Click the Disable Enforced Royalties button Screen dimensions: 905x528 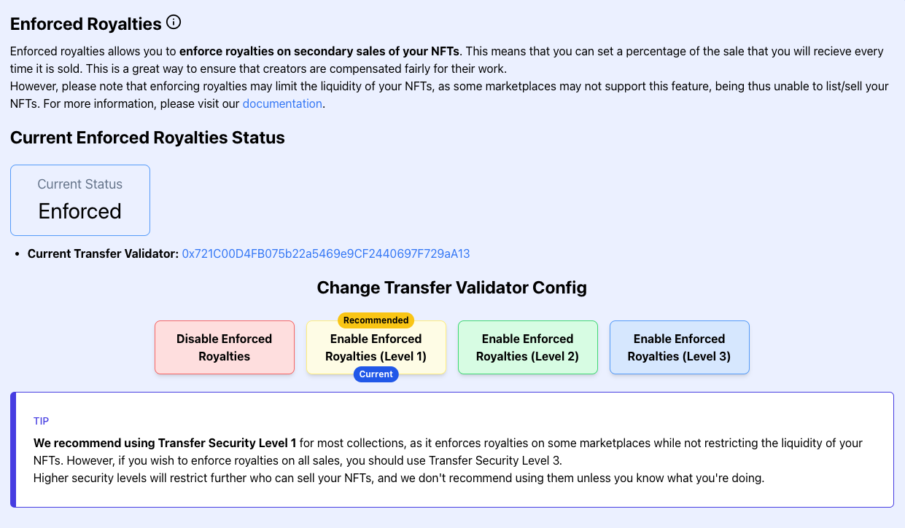[x=225, y=348]
